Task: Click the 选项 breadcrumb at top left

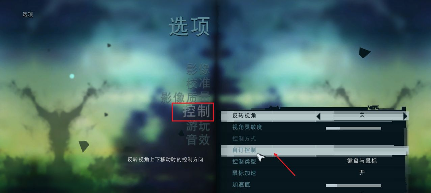Action: coord(28,15)
